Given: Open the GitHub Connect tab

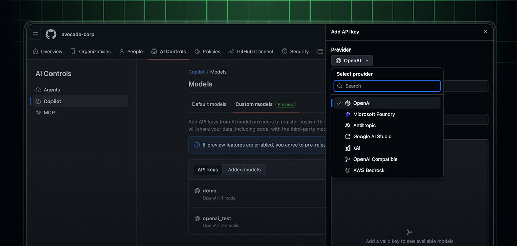Looking at the screenshot, I should pos(251,52).
